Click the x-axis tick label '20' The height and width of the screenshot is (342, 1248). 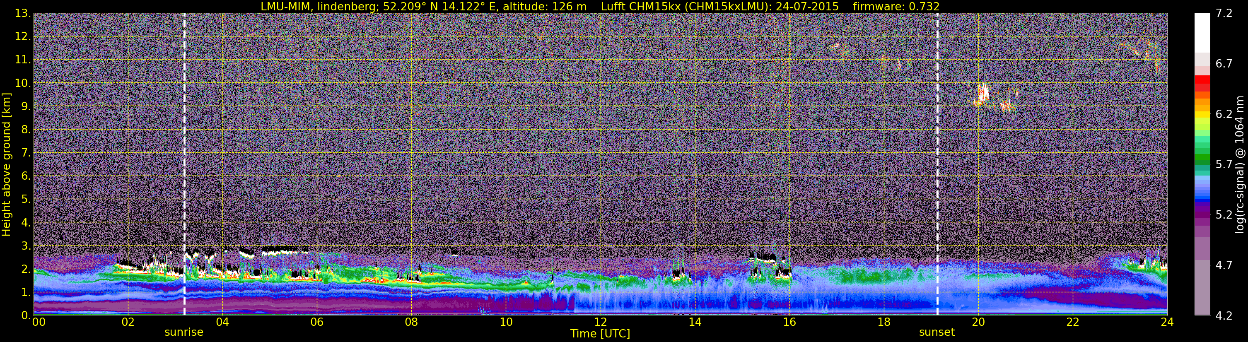(978, 323)
